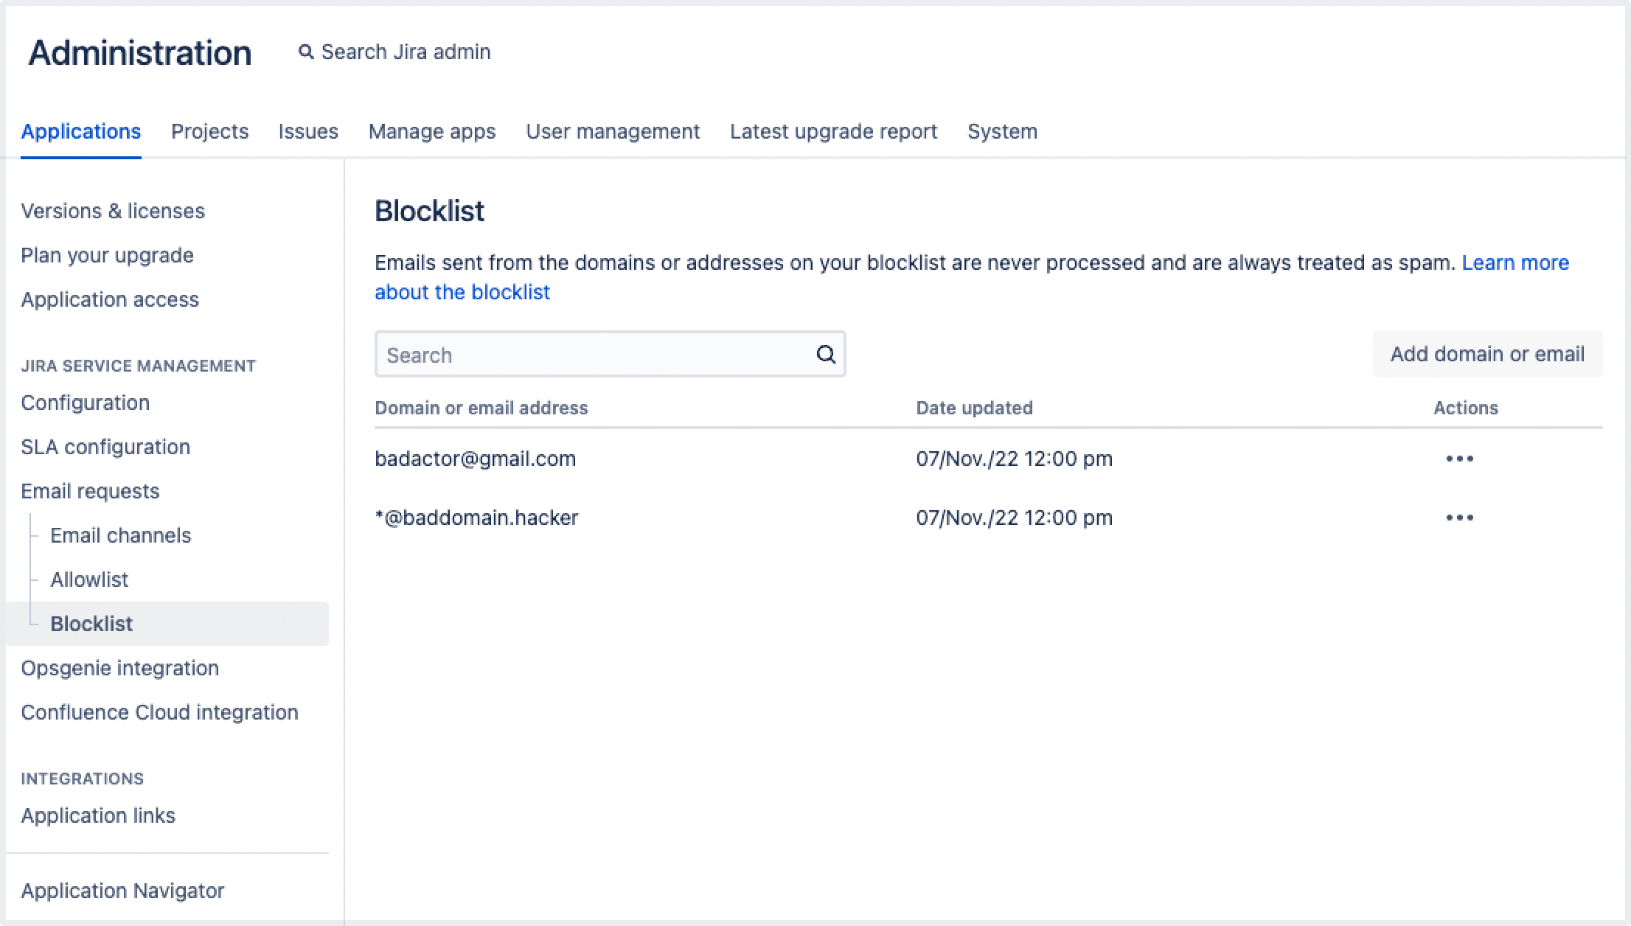Image resolution: width=1631 pixels, height=926 pixels.
Task: Select Allowlist in the sidebar
Action: [x=89, y=579]
